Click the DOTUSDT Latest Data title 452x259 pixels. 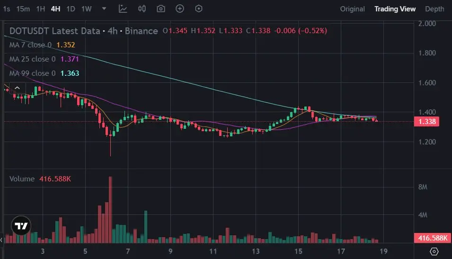55,31
